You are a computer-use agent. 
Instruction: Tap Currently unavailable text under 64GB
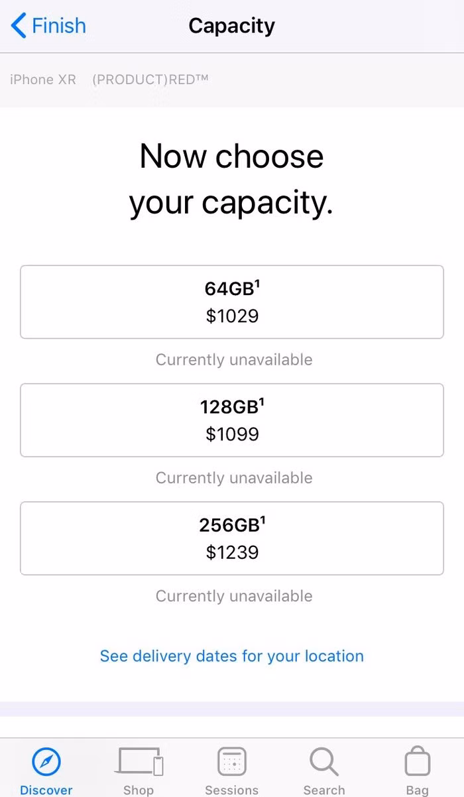pos(234,359)
